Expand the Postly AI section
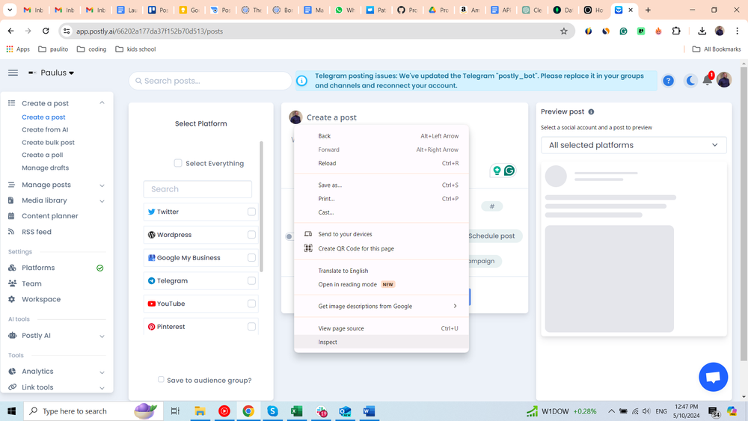Screen dimensions: 748x421 click(x=102, y=337)
